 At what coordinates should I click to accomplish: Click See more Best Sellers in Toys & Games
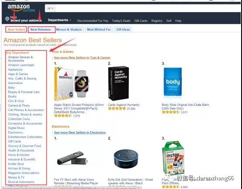pyautogui.click(x=82, y=57)
